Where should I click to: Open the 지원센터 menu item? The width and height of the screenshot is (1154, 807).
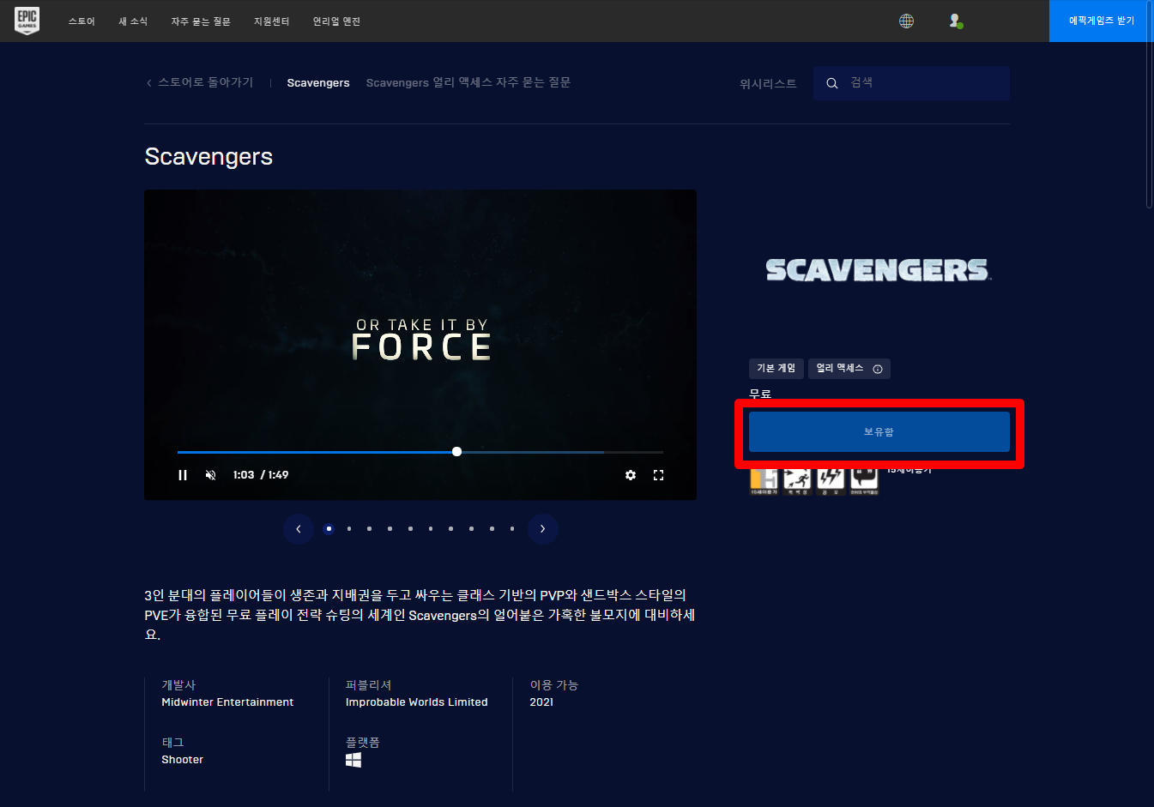[272, 21]
